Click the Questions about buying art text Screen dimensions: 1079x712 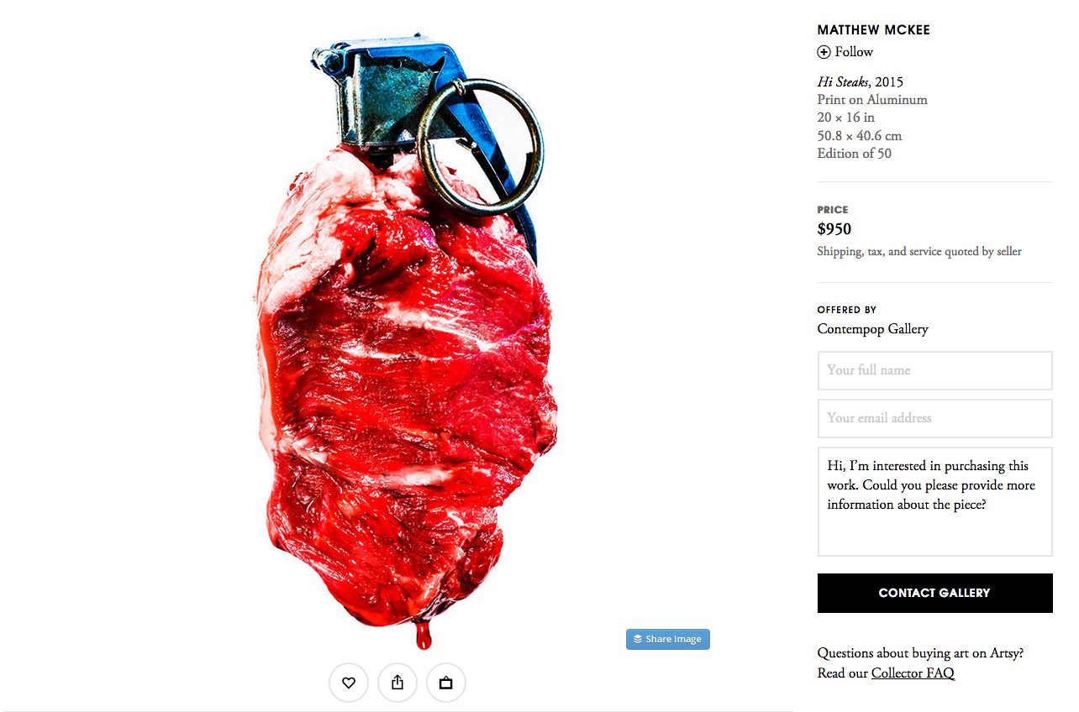point(920,653)
